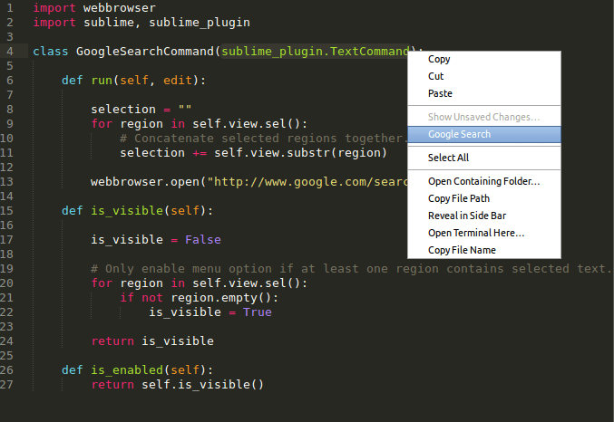Open Containing Folder from the context menu
This screenshot has width=614, height=422.
coord(483,182)
